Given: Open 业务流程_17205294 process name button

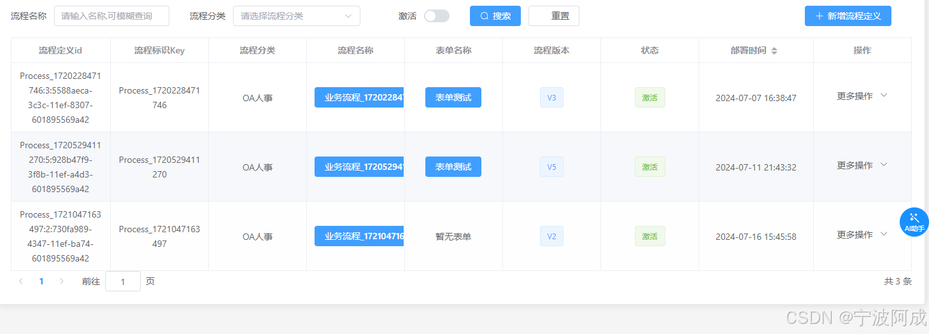Looking at the screenshot, I should (359, 167).
